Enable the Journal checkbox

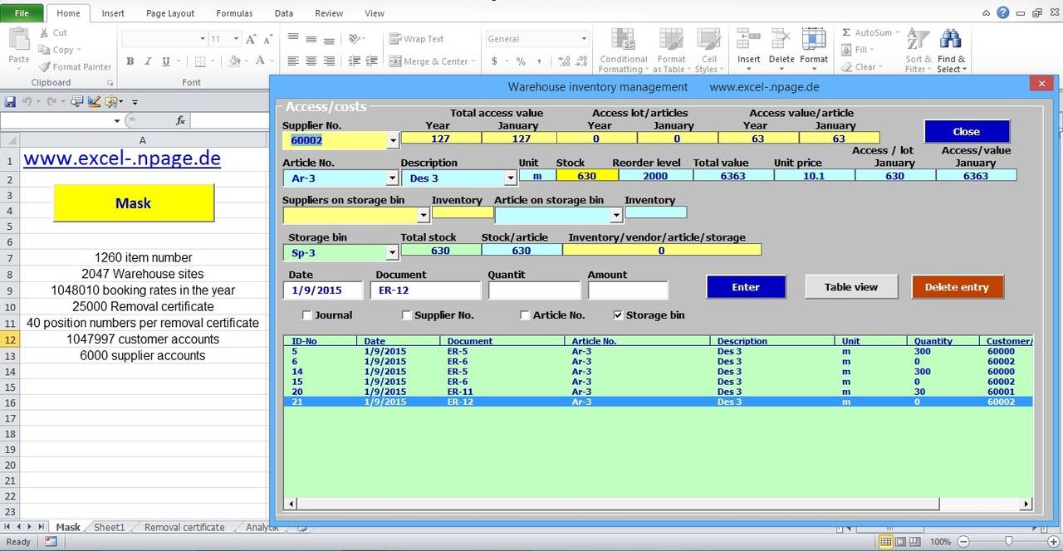point(307,315)
